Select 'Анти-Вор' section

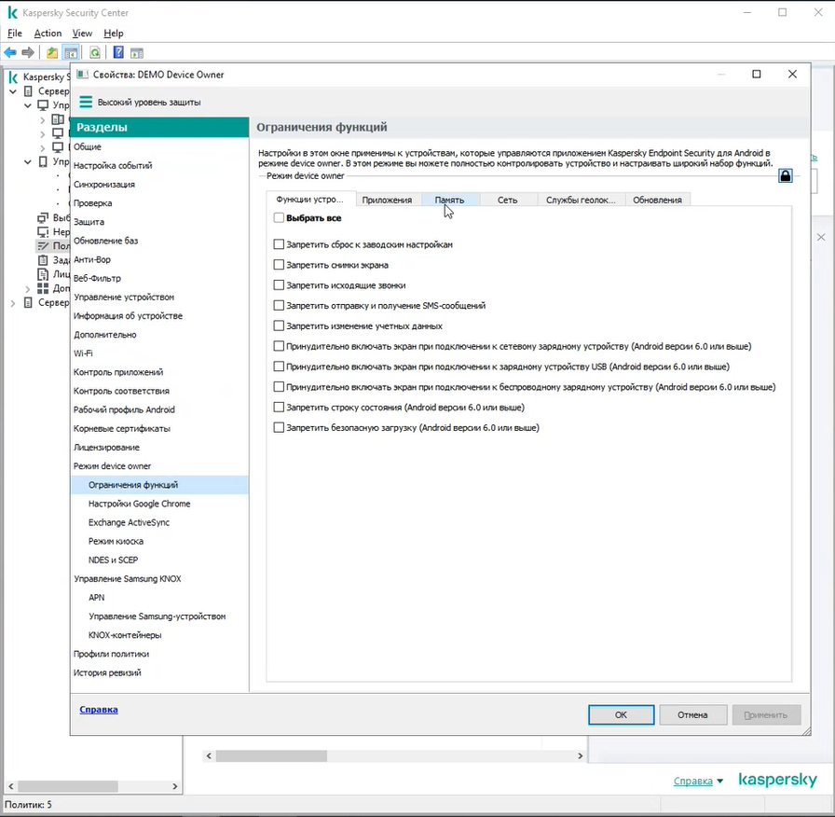(x=159, y=259)
